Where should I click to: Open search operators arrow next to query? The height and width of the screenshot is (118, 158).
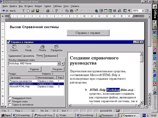click(63, 63)
